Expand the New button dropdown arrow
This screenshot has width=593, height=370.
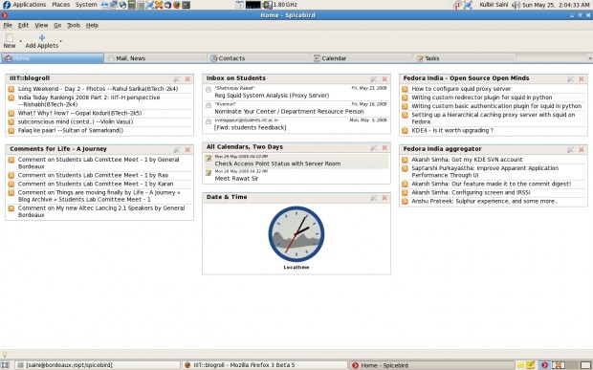pyautogui.click(x=20, y=41)
